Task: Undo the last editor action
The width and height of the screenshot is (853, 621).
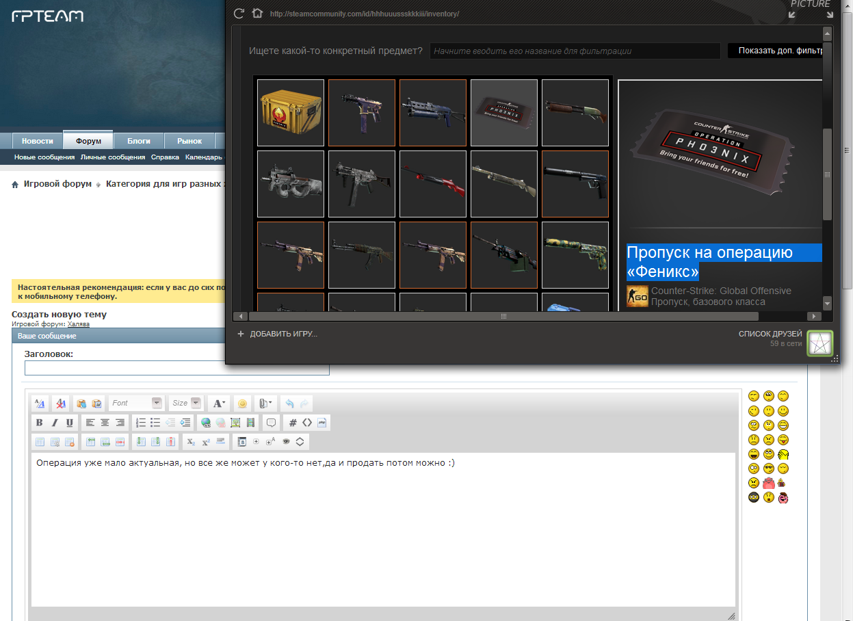Action: (289, 404)
